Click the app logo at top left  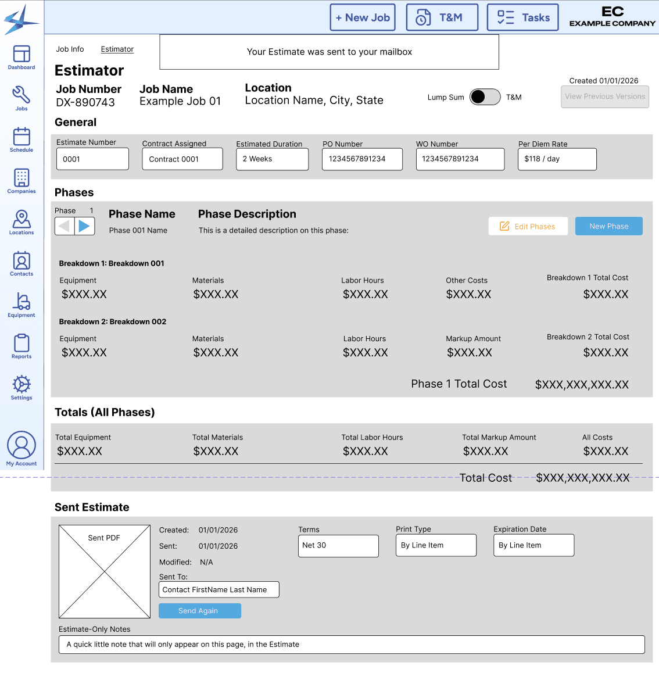pyautogui.click(x=21, y=19)
